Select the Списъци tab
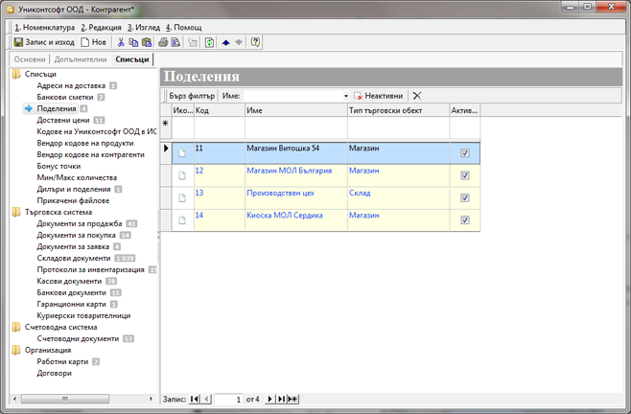The width and height of the screenshot is (631, 414). 132,59
